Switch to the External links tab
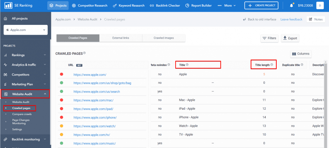 coord(121,38)
